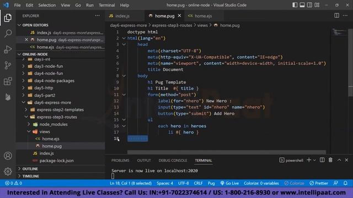Open Run and Debug view
Image resolution: width=353 pixels, height=198 pixels.
click(8, 50)
